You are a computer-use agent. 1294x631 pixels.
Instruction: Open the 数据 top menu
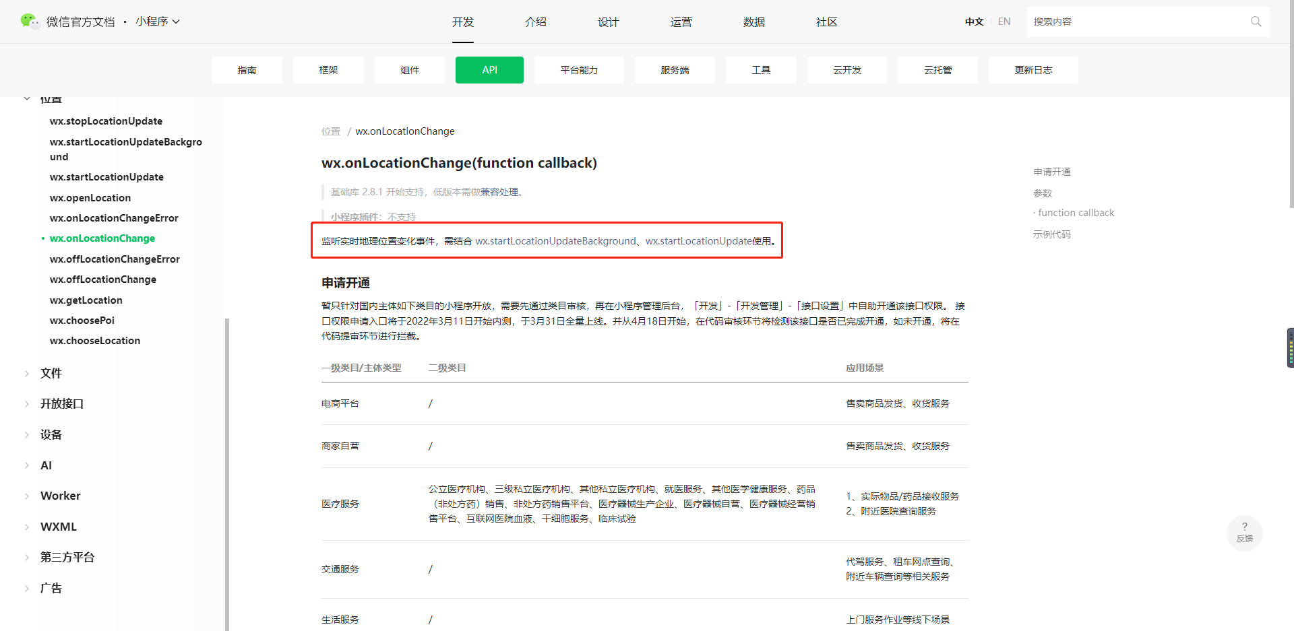pyautogui.click(x=754, y=22)
